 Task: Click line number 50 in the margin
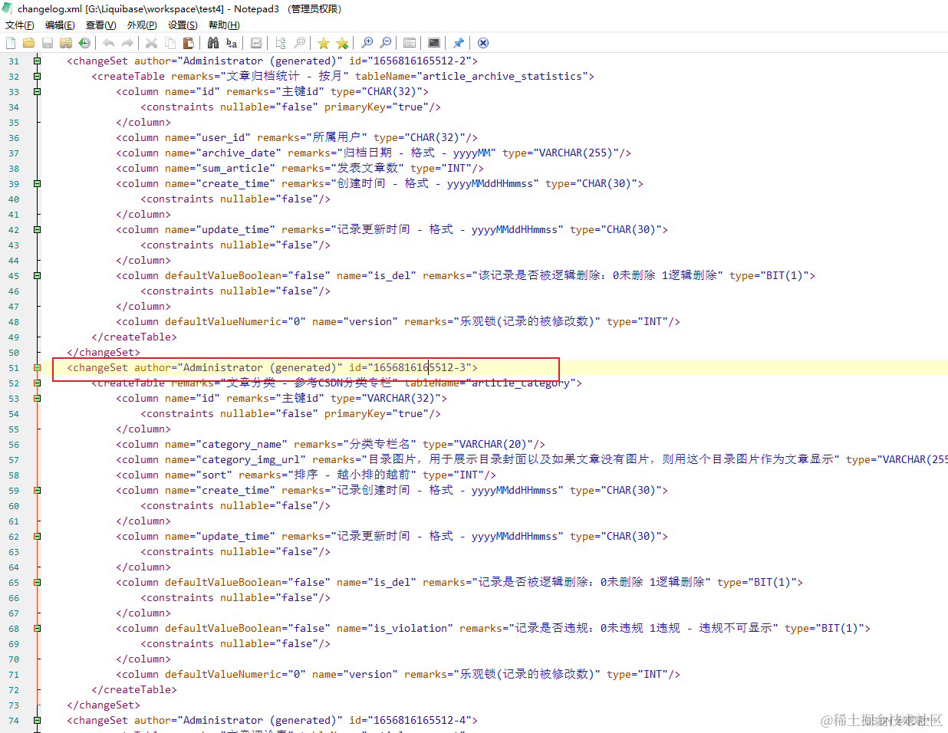[14, 353]
